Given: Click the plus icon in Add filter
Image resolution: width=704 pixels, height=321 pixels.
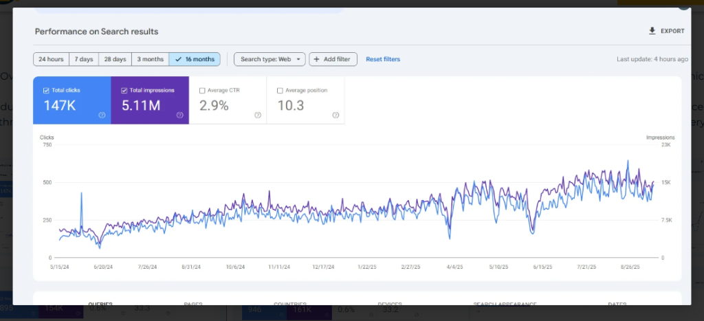Looking at the screenshot, I should coord(316,59).
